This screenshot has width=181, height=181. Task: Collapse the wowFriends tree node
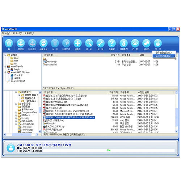click(5, 67)
